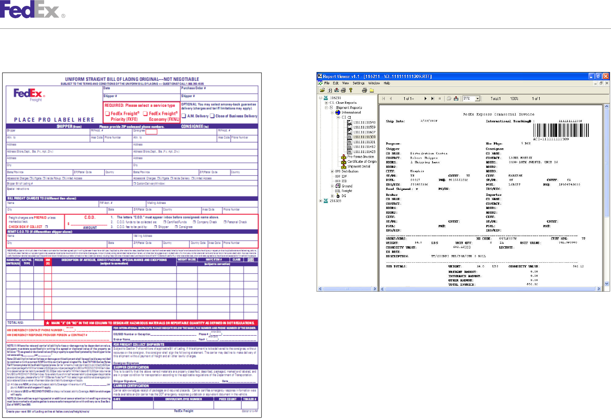This screenshot has width=611, height=420.
Task: Click the Purchase Order # field
Action: point(219,90)
